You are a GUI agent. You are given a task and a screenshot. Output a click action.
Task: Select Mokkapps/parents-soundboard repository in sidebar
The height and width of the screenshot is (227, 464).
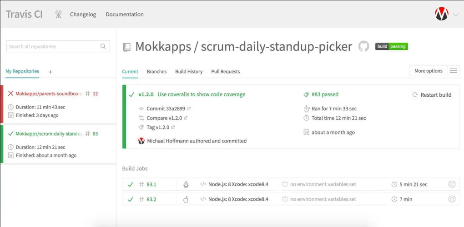tap(49, 94)
